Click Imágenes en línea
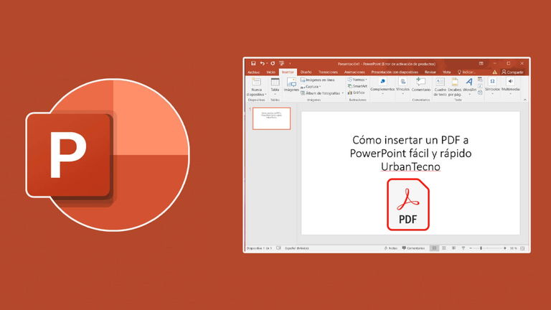Viewport: 551px width, 310px height. pos(317,80)
